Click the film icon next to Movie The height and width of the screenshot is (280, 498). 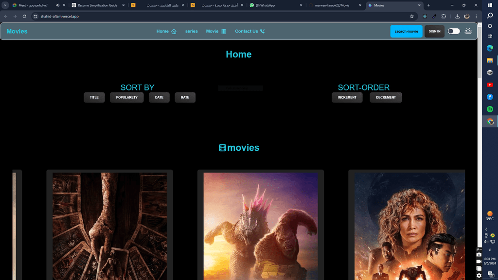pos(224,32)
